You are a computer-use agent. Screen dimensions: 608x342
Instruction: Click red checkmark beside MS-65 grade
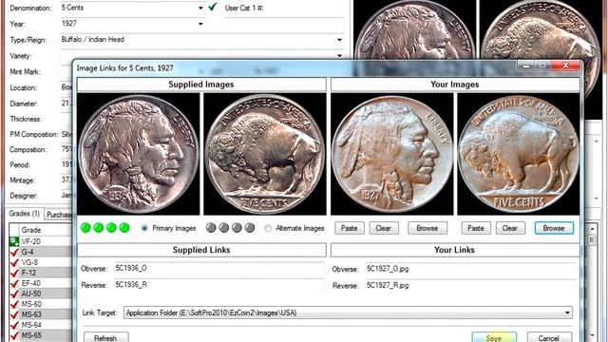coord(14,335)
